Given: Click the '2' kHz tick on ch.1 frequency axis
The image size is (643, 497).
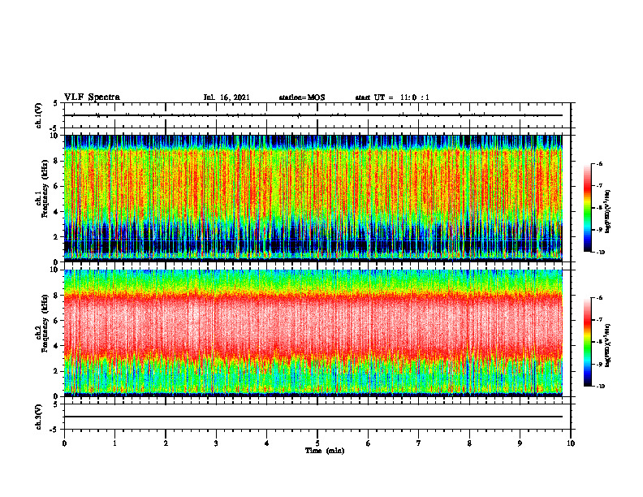Looking at the screenshot, I should (56, 236).
